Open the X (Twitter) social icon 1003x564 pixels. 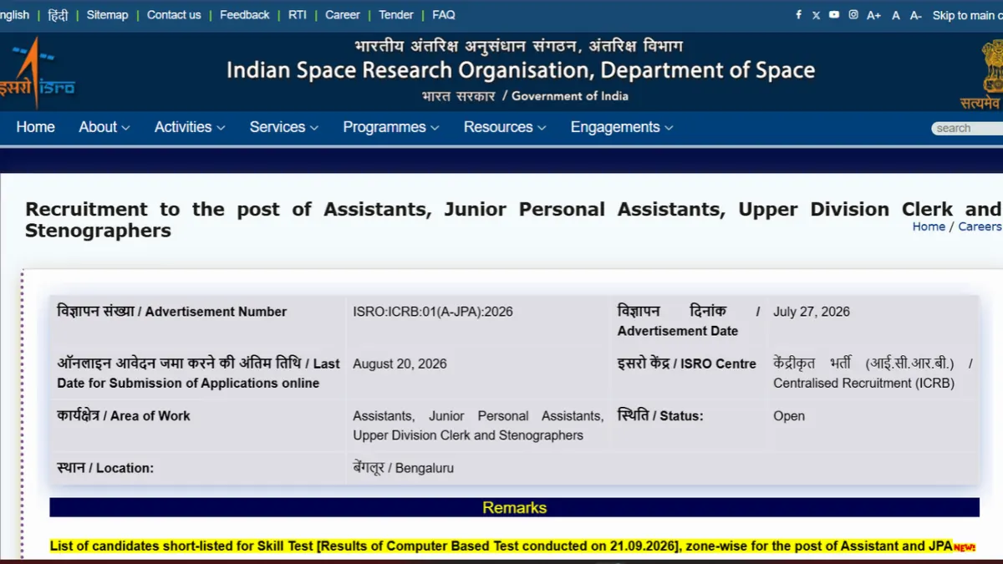point(816,15)
